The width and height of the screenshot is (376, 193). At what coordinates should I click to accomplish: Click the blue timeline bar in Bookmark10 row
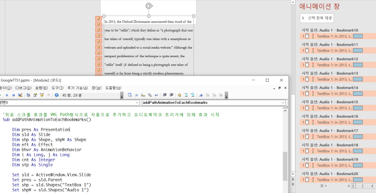click(358, 36)
